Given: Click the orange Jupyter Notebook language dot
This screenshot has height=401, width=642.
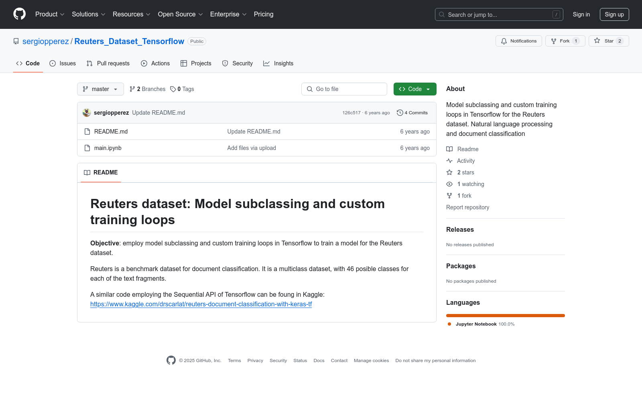Looking at the screenshot, I should click(449, 324).
